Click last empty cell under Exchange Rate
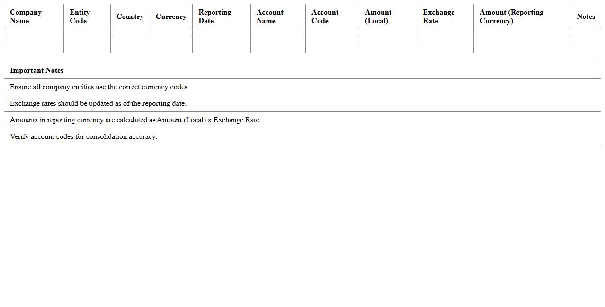This screenshot has height=307, width=605. pos(445,49)
